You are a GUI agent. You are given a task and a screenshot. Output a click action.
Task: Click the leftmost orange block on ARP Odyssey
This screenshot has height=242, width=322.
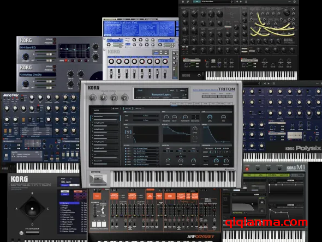point(97,196)
